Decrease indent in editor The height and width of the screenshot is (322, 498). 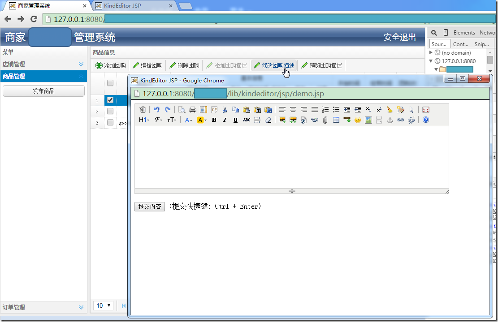point(358,110)
